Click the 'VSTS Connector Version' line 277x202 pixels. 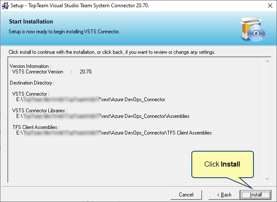coord(38,72)
